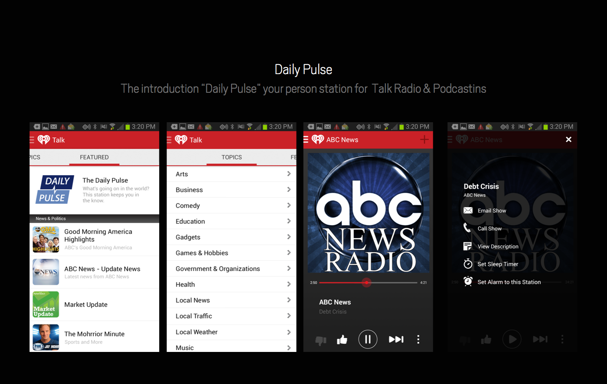Skip to next track in ABC News player

[396, 339]
